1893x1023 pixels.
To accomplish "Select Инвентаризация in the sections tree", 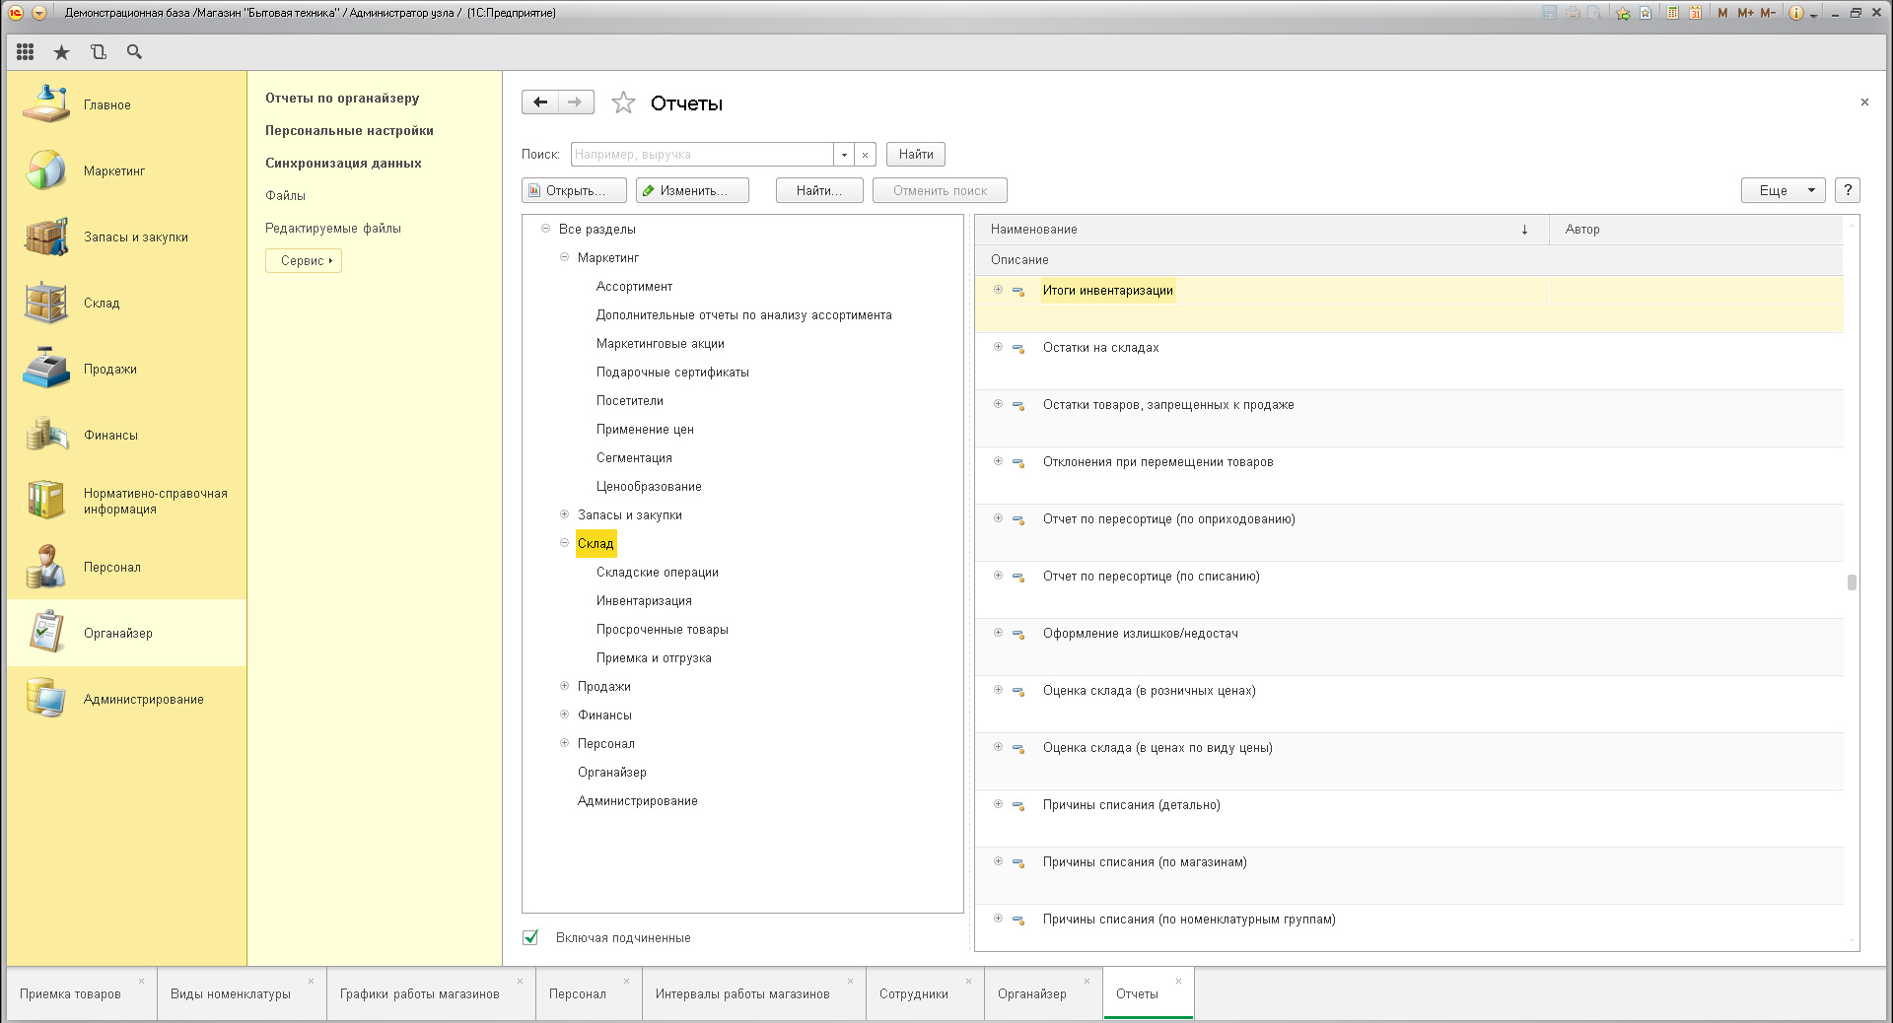I will [x=644, y=600].
